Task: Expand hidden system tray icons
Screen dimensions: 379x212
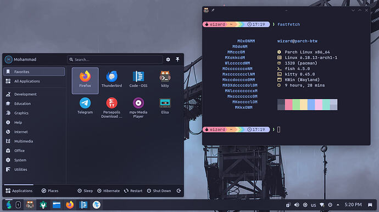Action: [x=338, y=205]
